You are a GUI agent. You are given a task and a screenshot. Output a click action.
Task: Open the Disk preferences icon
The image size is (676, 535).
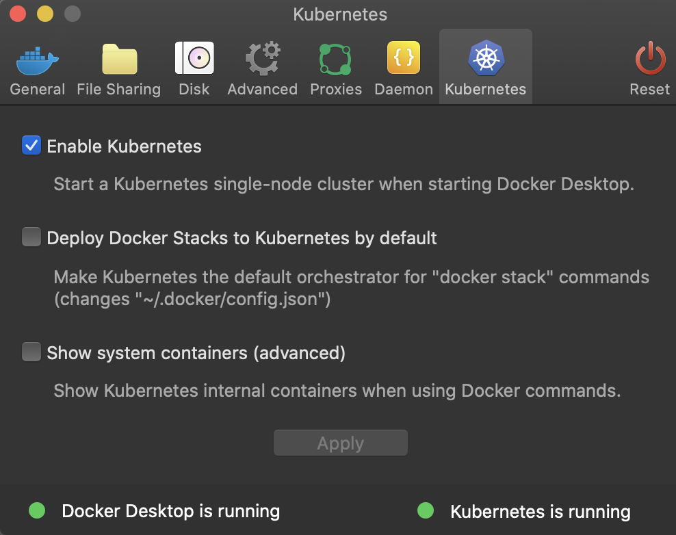point(194,57)
